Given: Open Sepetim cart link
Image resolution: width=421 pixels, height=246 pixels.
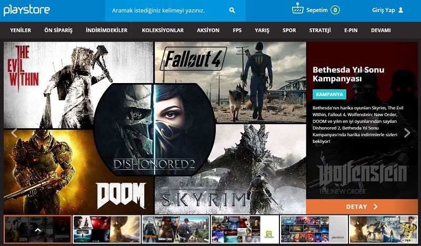Looking at the screenshot, I should tap(317, 10).
